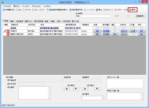Select the 手続終了 status cell
Image resolution: width=149 pixels, height=108 pixels.
[19, 31]
